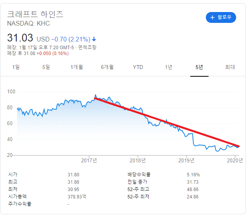
Task: Click the 배당수익률 value 5.16%
Action: coord(193,175)
